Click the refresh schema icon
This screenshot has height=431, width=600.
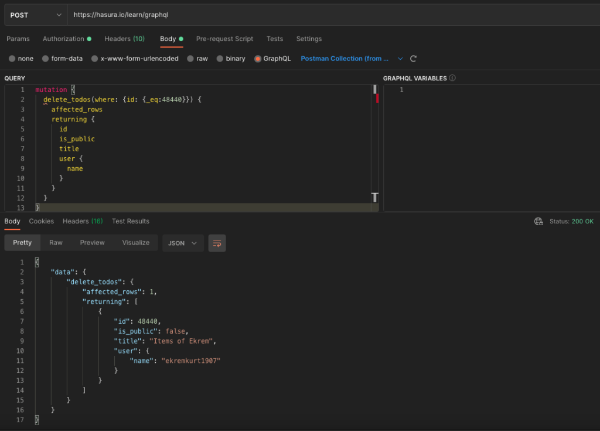pos(414,59)
